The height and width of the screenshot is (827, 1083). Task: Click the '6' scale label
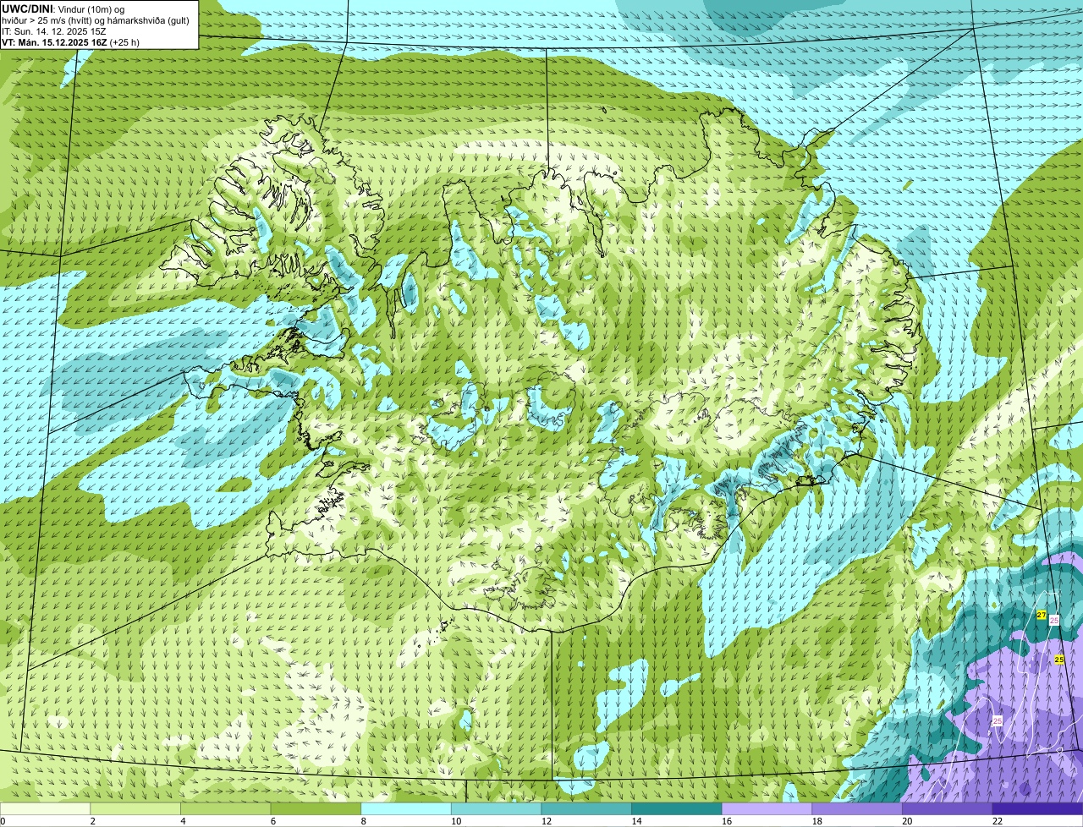coord(272,821)
